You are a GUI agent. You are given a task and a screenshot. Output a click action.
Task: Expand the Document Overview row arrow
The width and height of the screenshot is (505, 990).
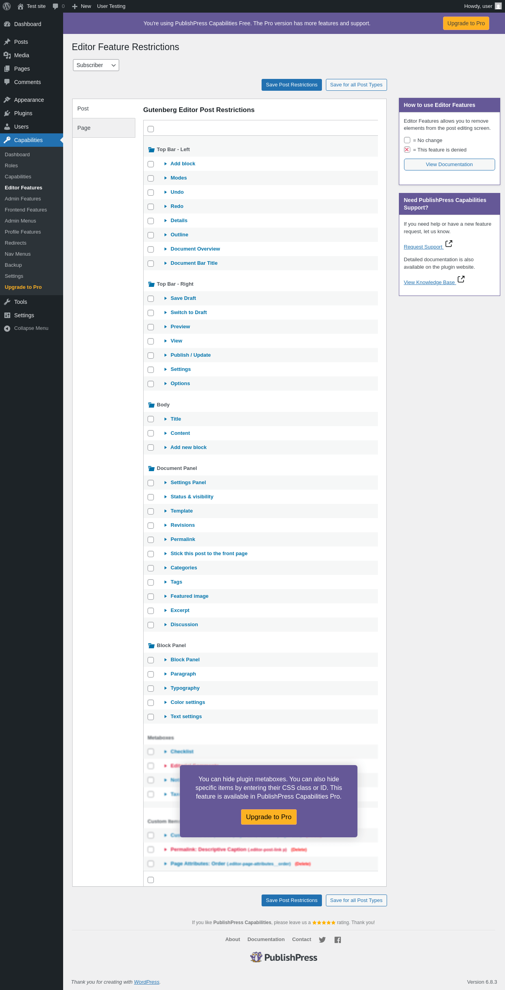point(166,249)
